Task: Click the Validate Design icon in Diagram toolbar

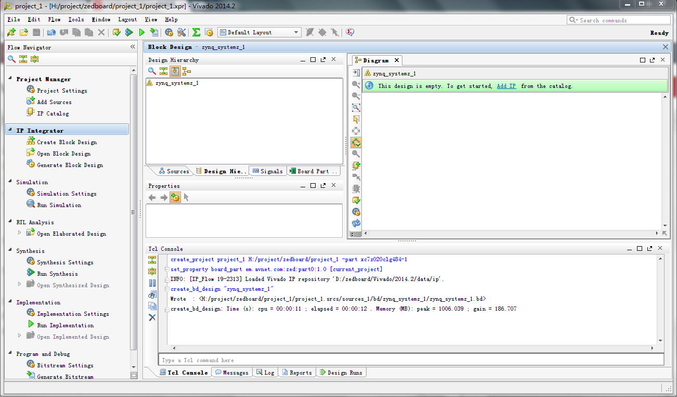Action: coord(356,200)
